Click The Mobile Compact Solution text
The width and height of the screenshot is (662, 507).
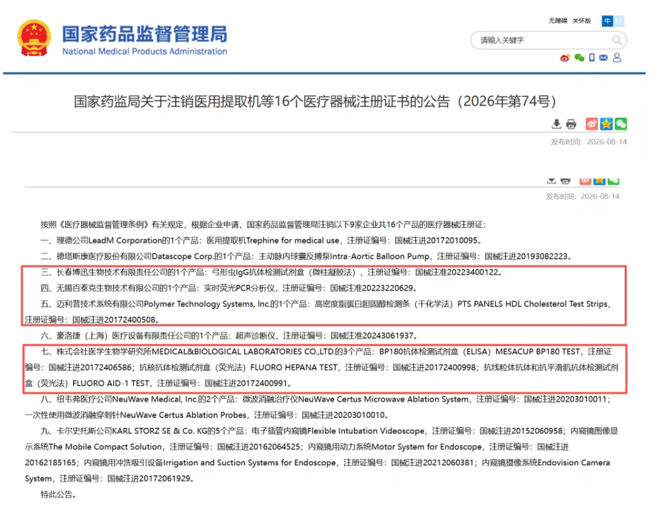[x=105, y=447]
